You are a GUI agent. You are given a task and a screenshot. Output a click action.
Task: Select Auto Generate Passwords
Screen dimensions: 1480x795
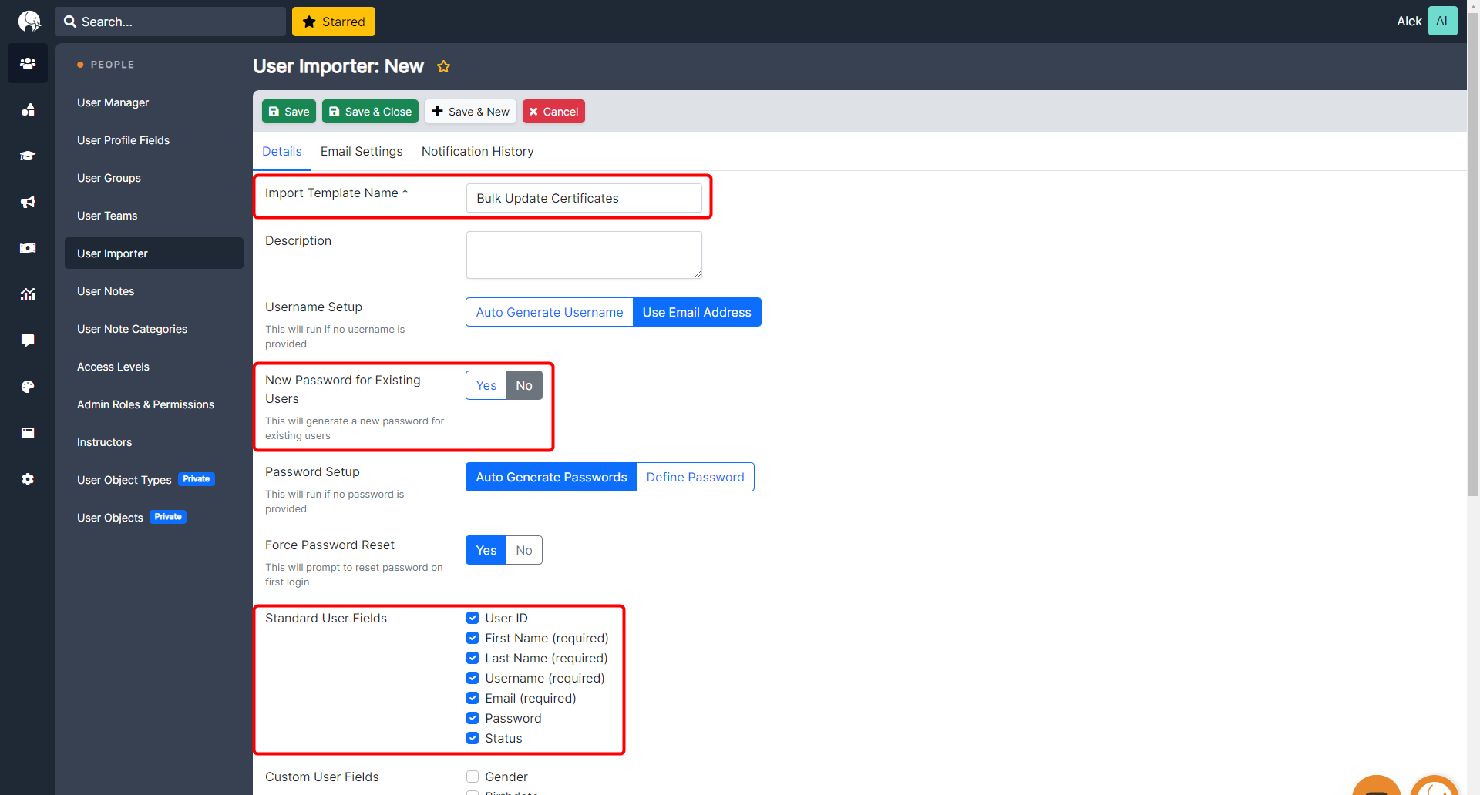click(552, 477)
